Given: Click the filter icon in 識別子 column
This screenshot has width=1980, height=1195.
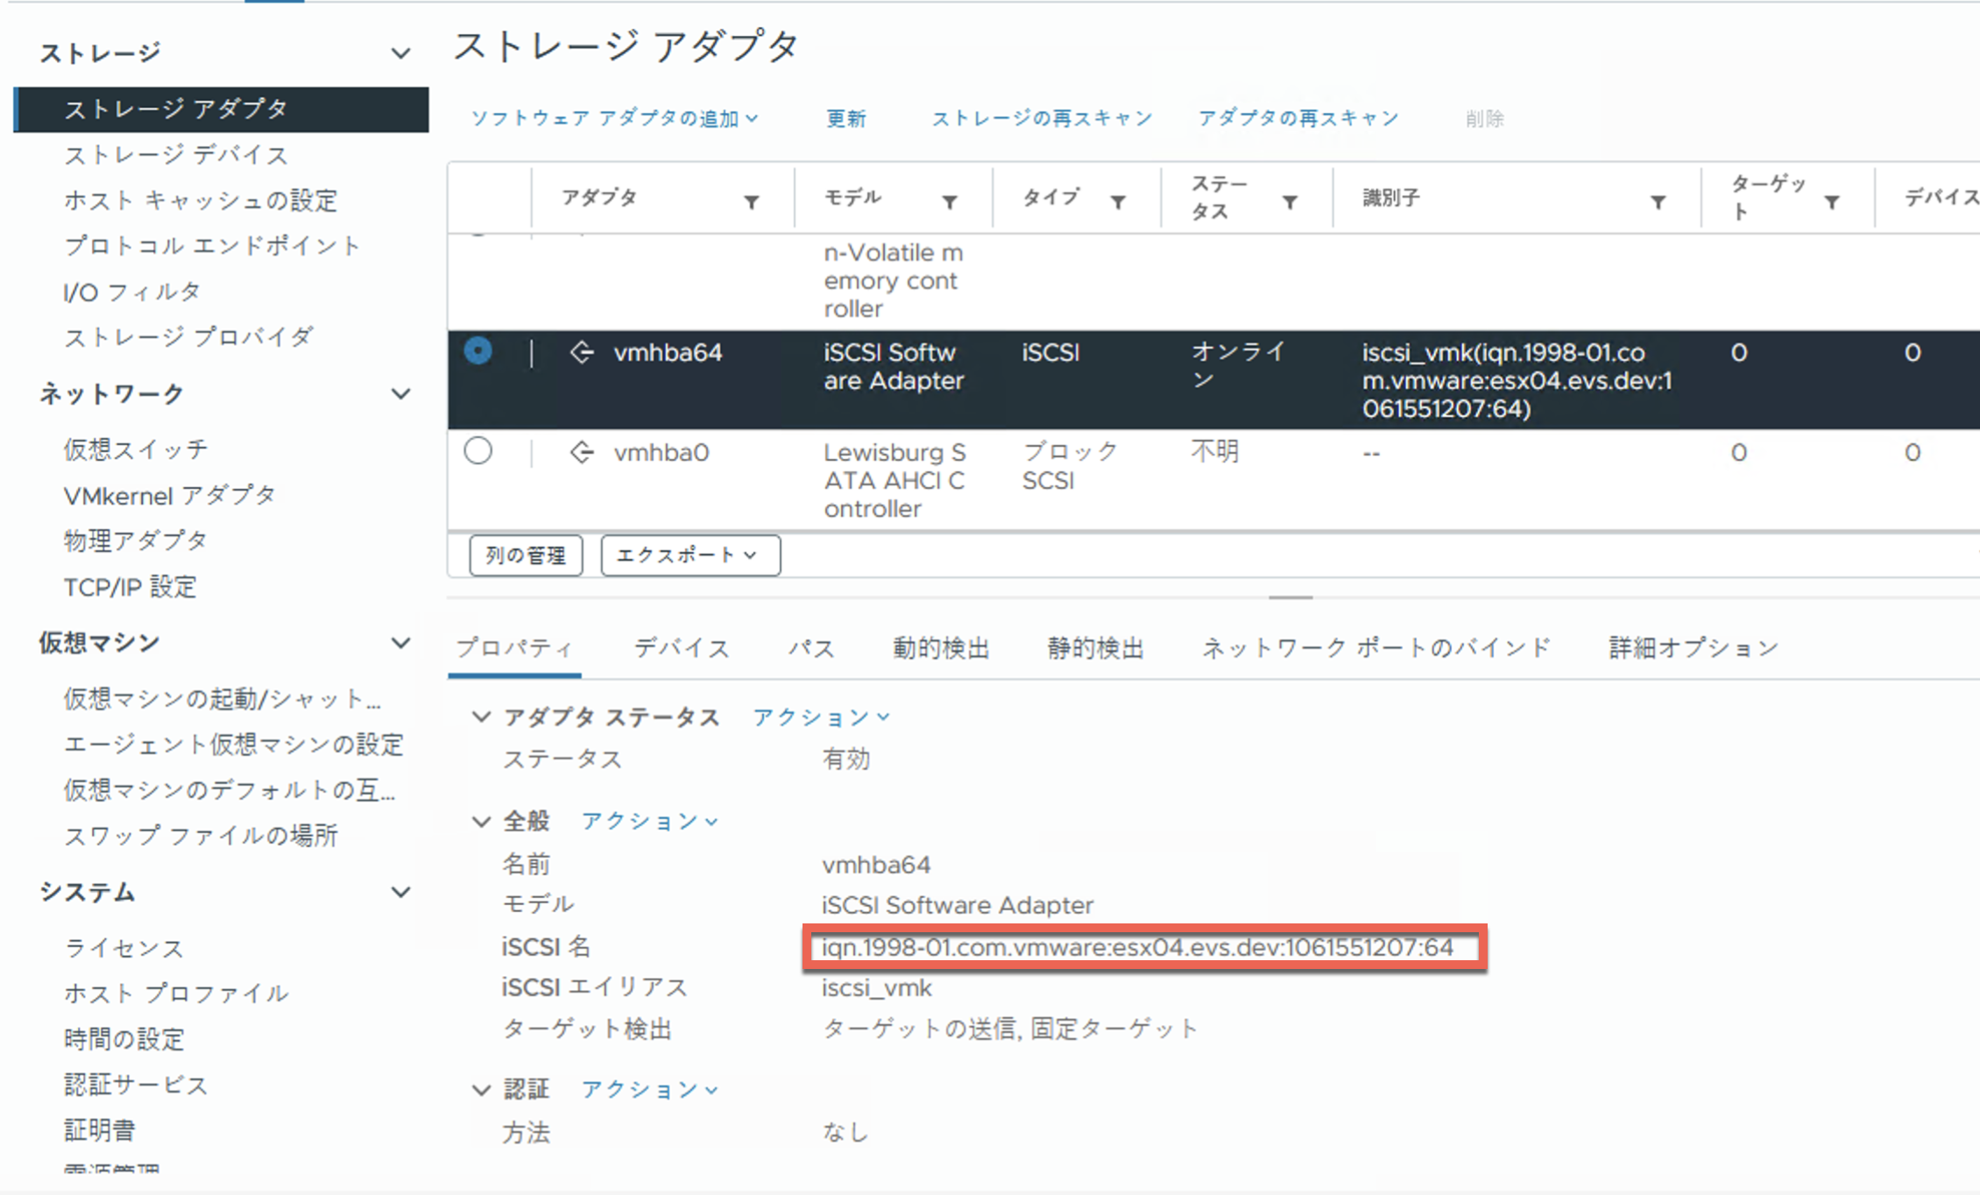Looking at the screenshot, I should (1658, 202).
